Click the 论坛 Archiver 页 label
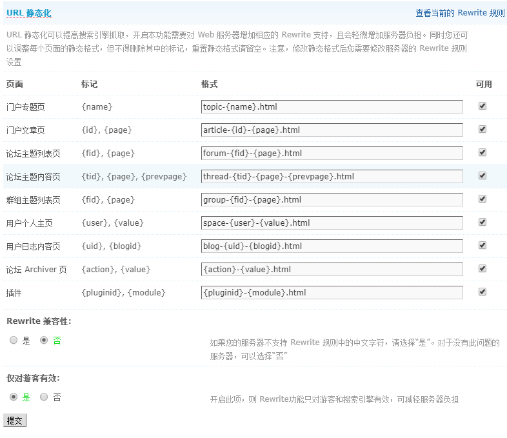Screen dimensions: 507x438 click(37, 270)
